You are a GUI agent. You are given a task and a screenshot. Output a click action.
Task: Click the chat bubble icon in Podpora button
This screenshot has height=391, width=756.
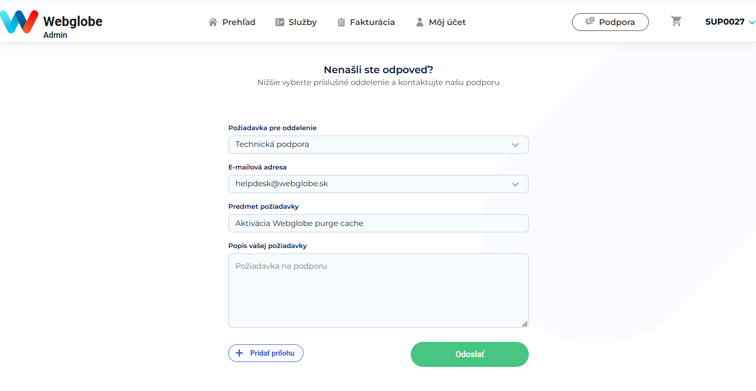[x=590, y=22]
